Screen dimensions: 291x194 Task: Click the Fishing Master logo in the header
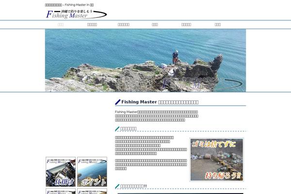click(71, 14)
